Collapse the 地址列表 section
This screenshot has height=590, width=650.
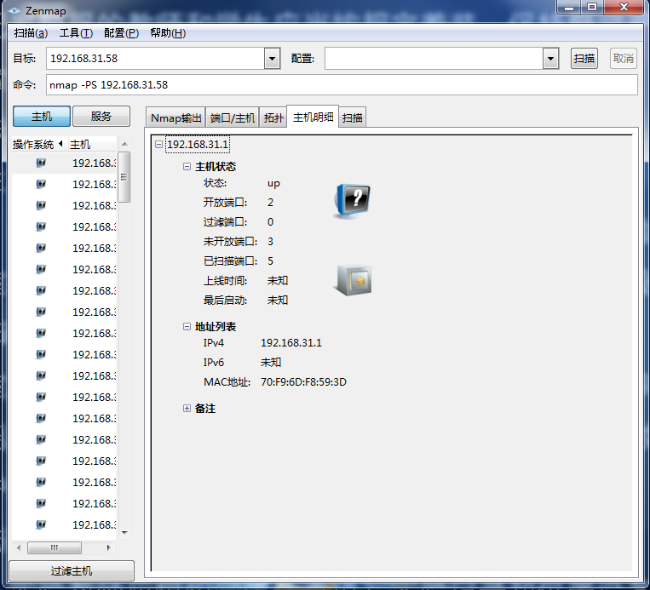coord(187,326)
